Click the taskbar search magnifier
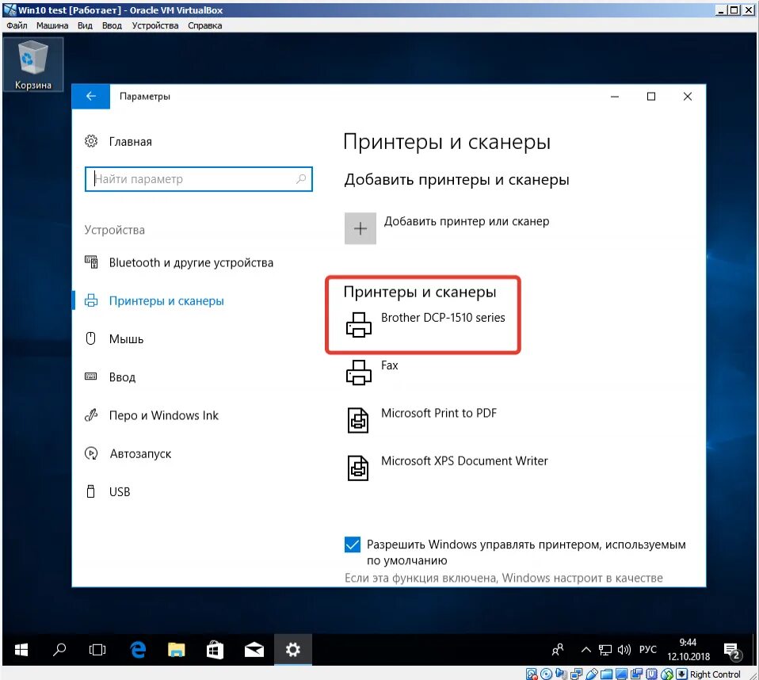The height and width of the screenshot is (680, 759). (x=59, y=650)
